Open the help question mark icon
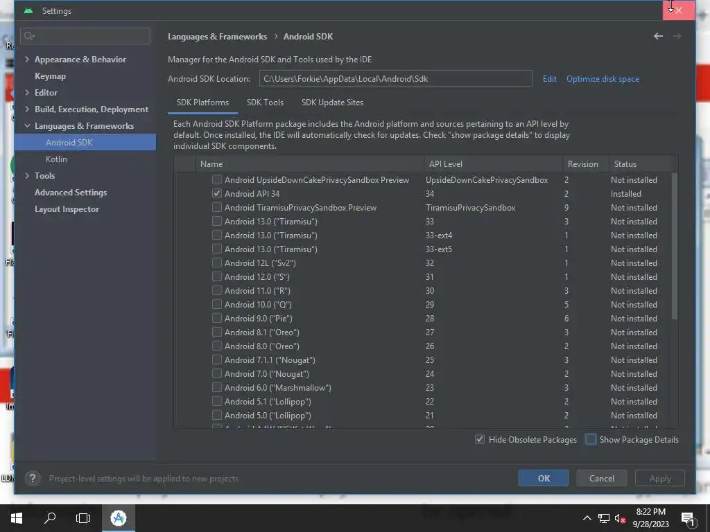 [x=33, y=478]
